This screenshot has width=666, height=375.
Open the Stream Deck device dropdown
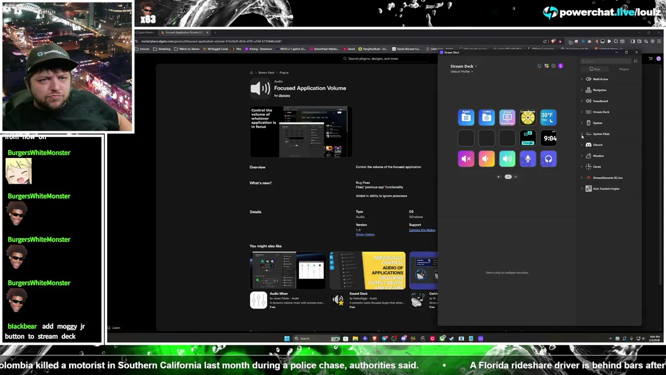pos(464,66)
